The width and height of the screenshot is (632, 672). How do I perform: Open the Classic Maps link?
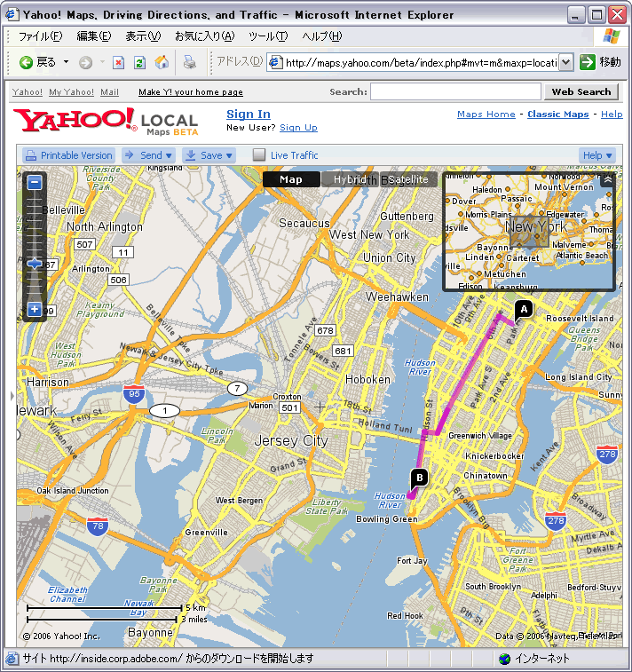(558, 114)
